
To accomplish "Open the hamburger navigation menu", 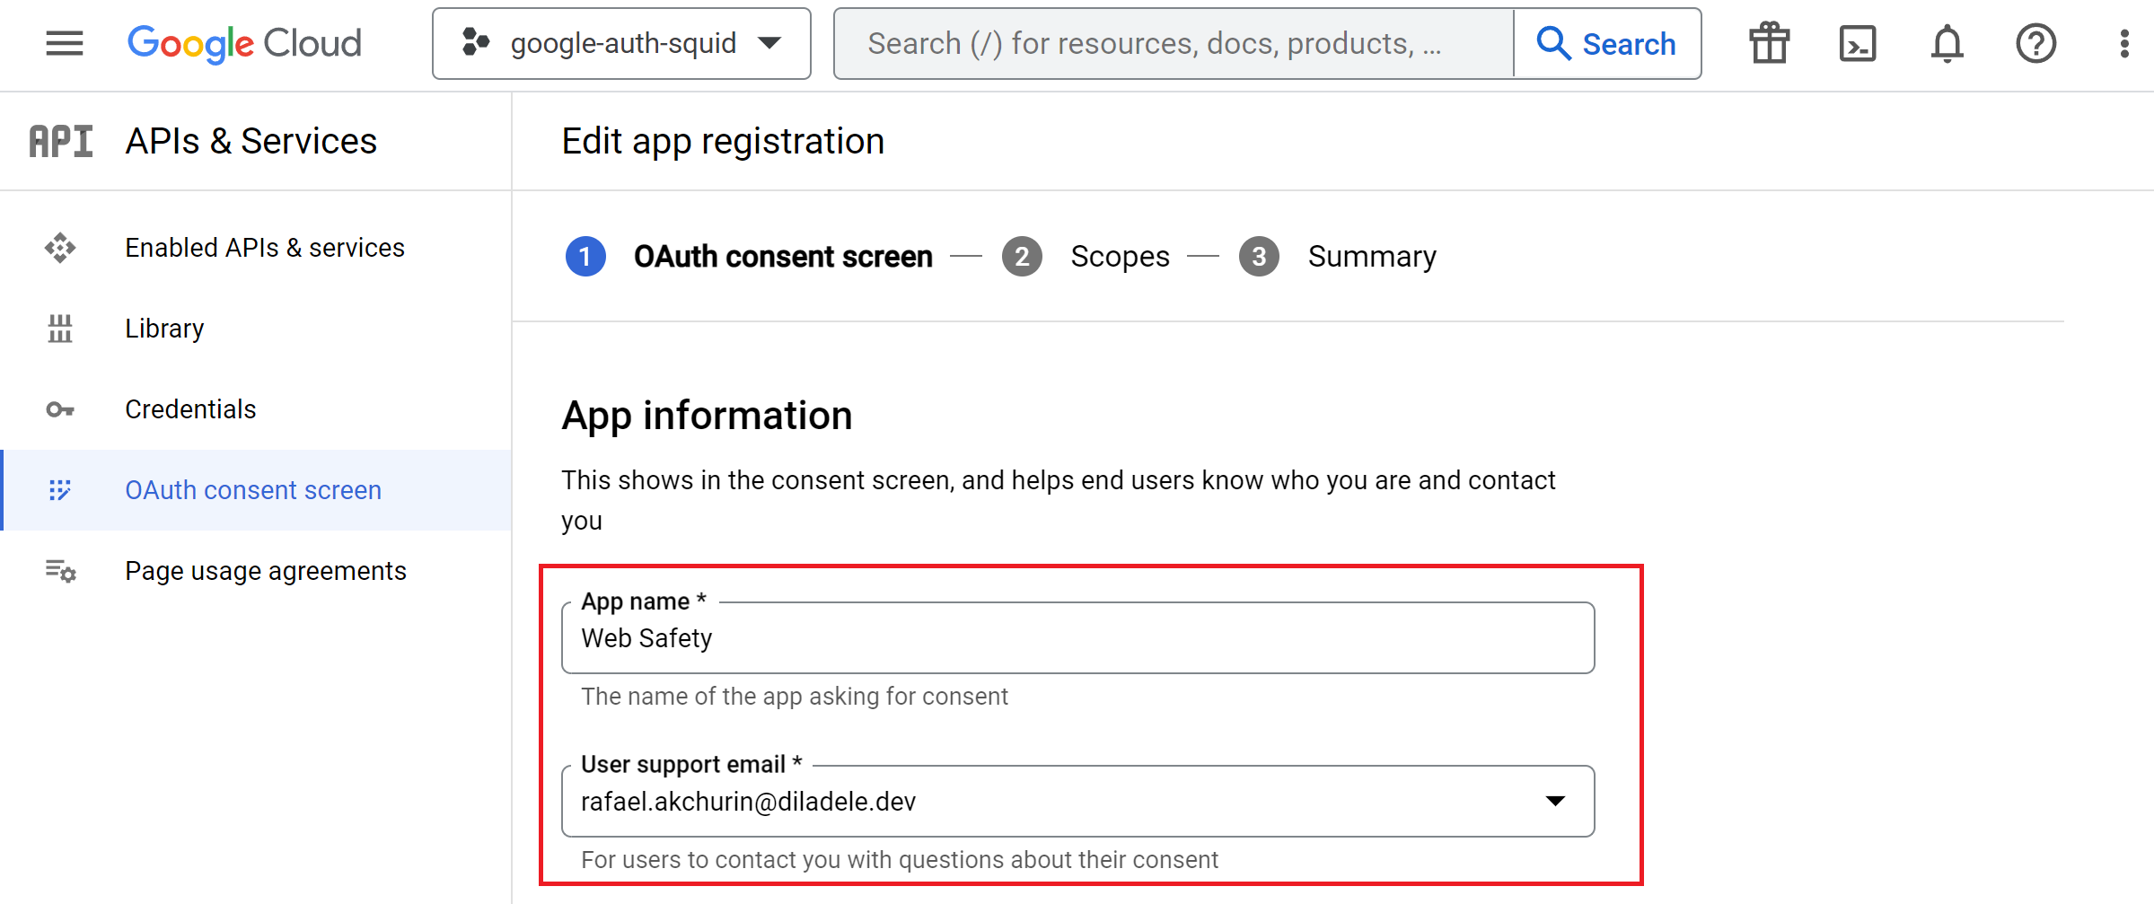I will click(65, 43).
